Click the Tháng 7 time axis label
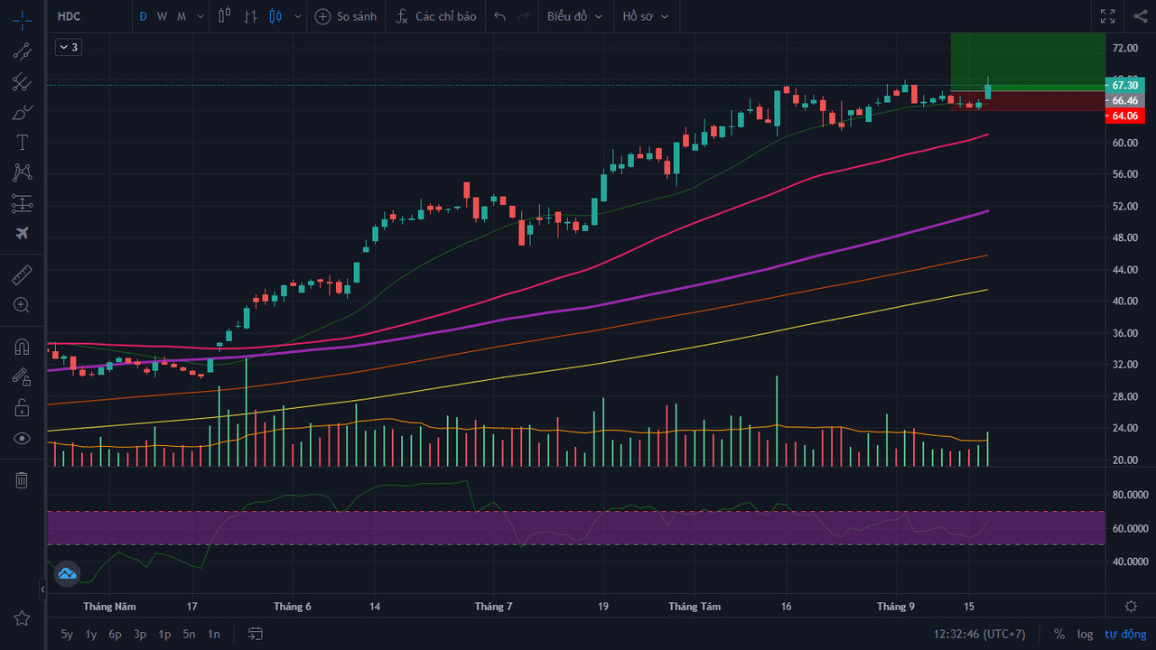Viewport: 1156px width, 650px height. click(x=493, y=607)
